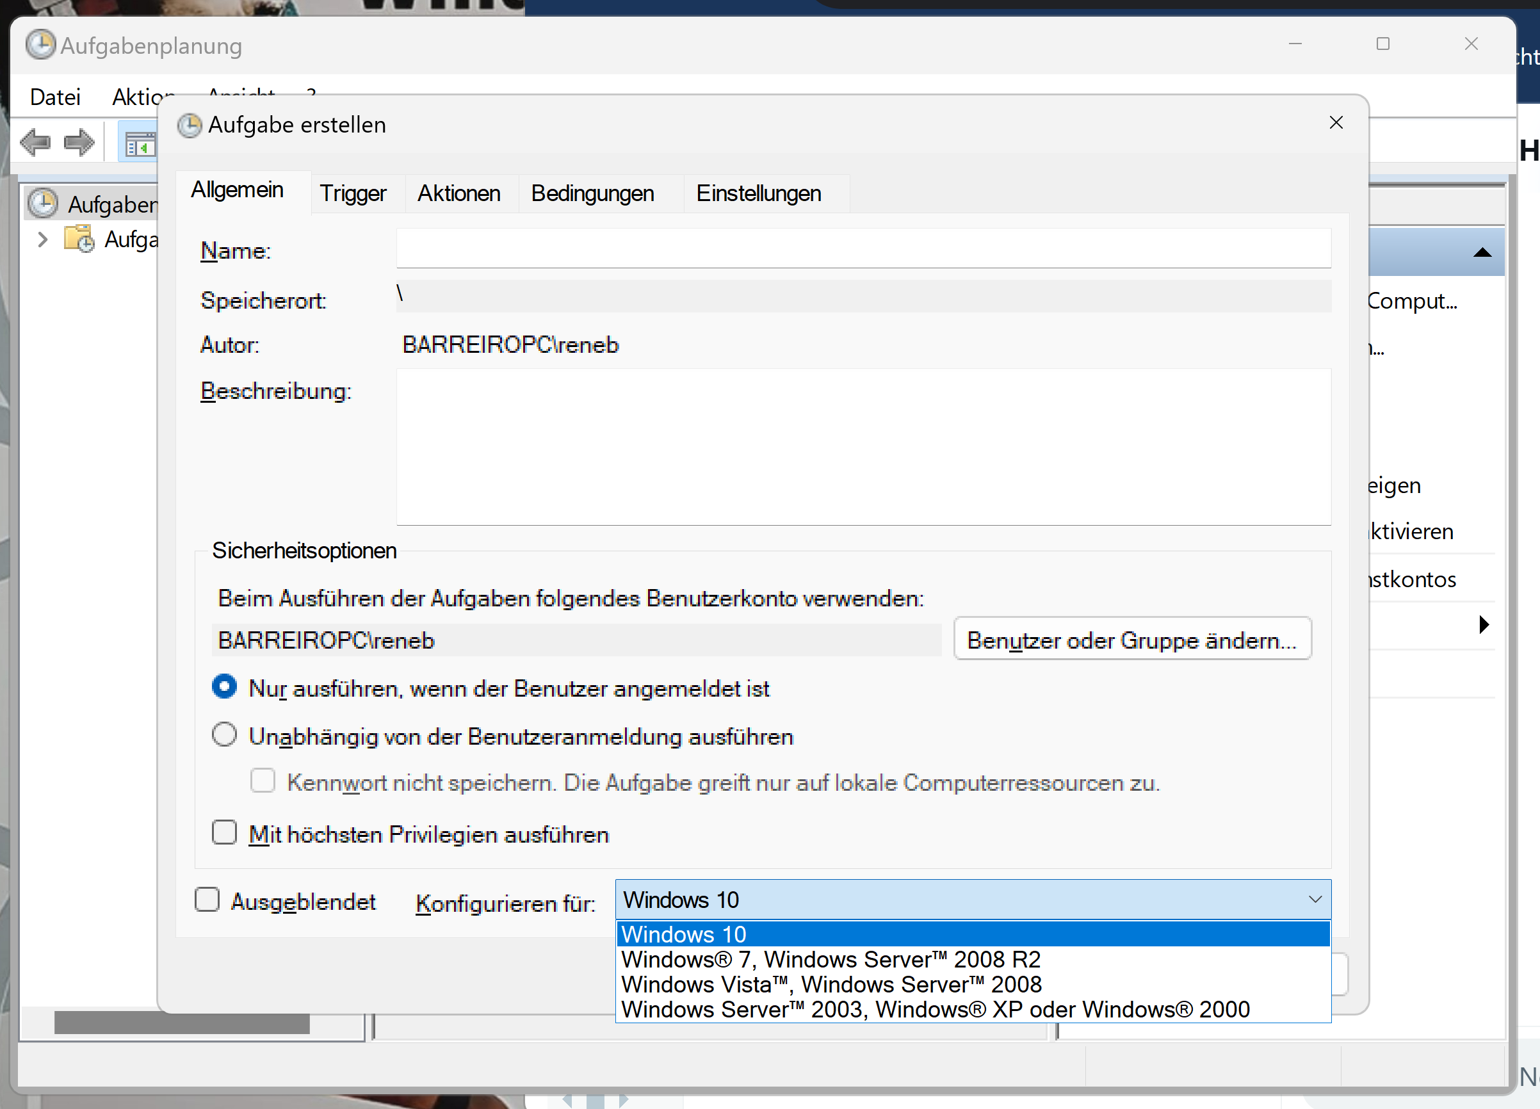Collapse the actions pane section with the up arrow

pos(1482,253)
